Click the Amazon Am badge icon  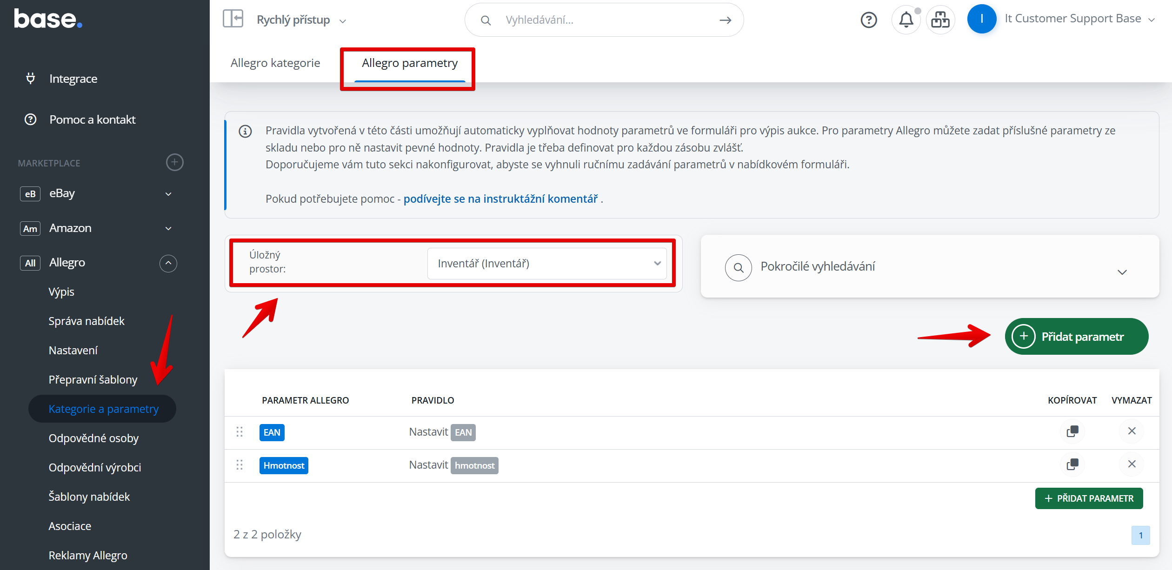(30, 228)
